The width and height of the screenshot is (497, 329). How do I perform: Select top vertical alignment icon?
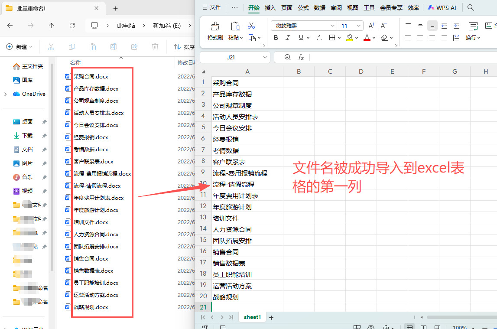(408, 26)
